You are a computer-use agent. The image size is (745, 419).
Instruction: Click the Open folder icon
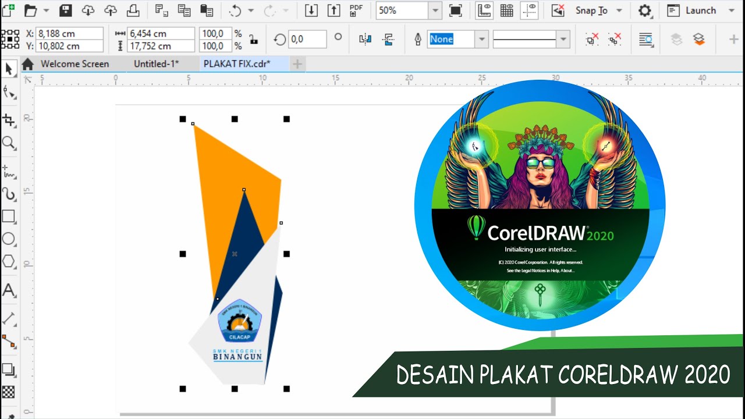tap(30, 10)
